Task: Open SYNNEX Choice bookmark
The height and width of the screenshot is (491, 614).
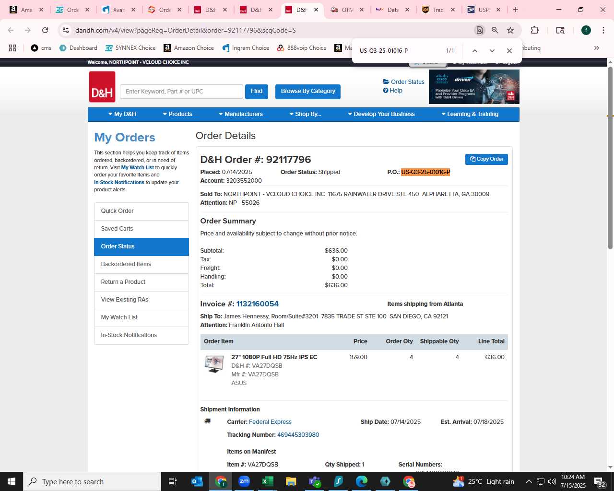Action: tap(130, 48)
